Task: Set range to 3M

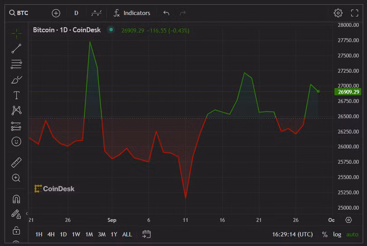Action: [x=101, y=234]
